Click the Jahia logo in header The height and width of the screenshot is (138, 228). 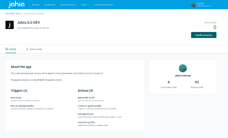[16, 5]
